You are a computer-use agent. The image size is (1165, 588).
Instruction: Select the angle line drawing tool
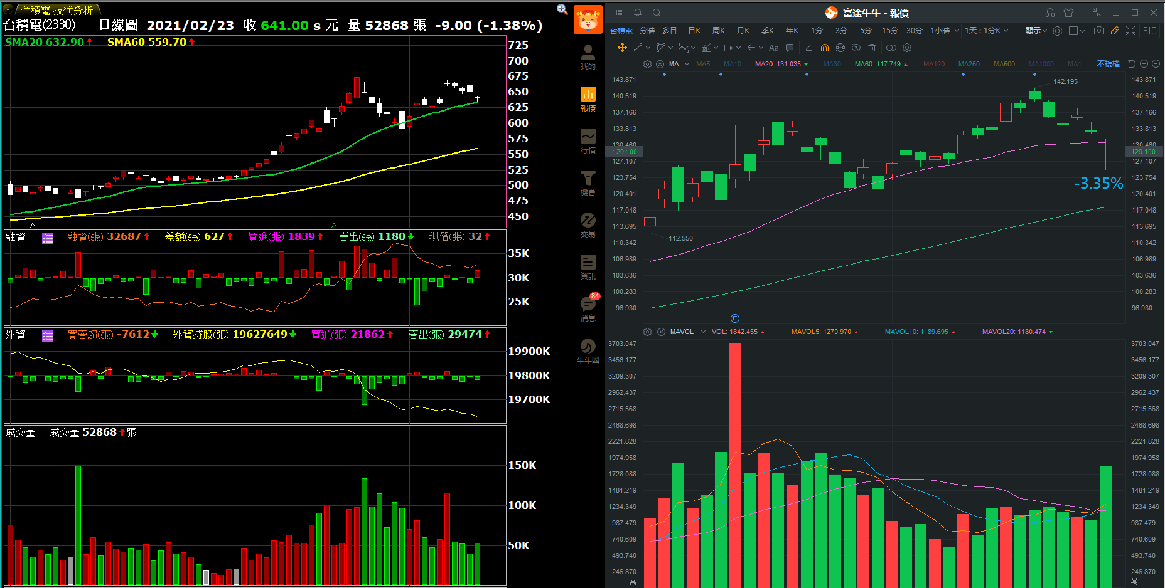pyautogui.click(x=808, y=48)
